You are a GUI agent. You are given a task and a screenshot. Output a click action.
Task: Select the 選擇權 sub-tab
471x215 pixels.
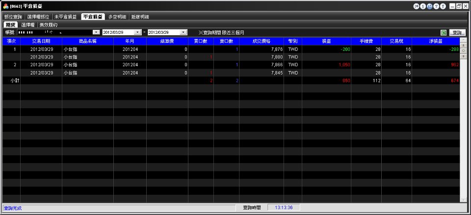[28, 25]
